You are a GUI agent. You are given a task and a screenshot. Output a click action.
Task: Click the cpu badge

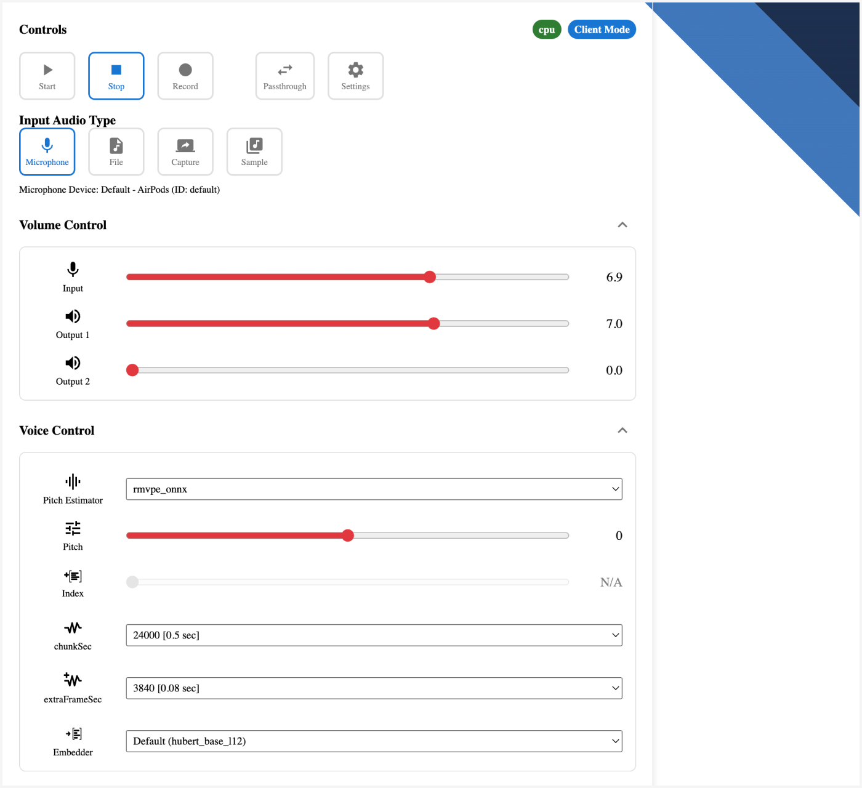coord(547,30)
